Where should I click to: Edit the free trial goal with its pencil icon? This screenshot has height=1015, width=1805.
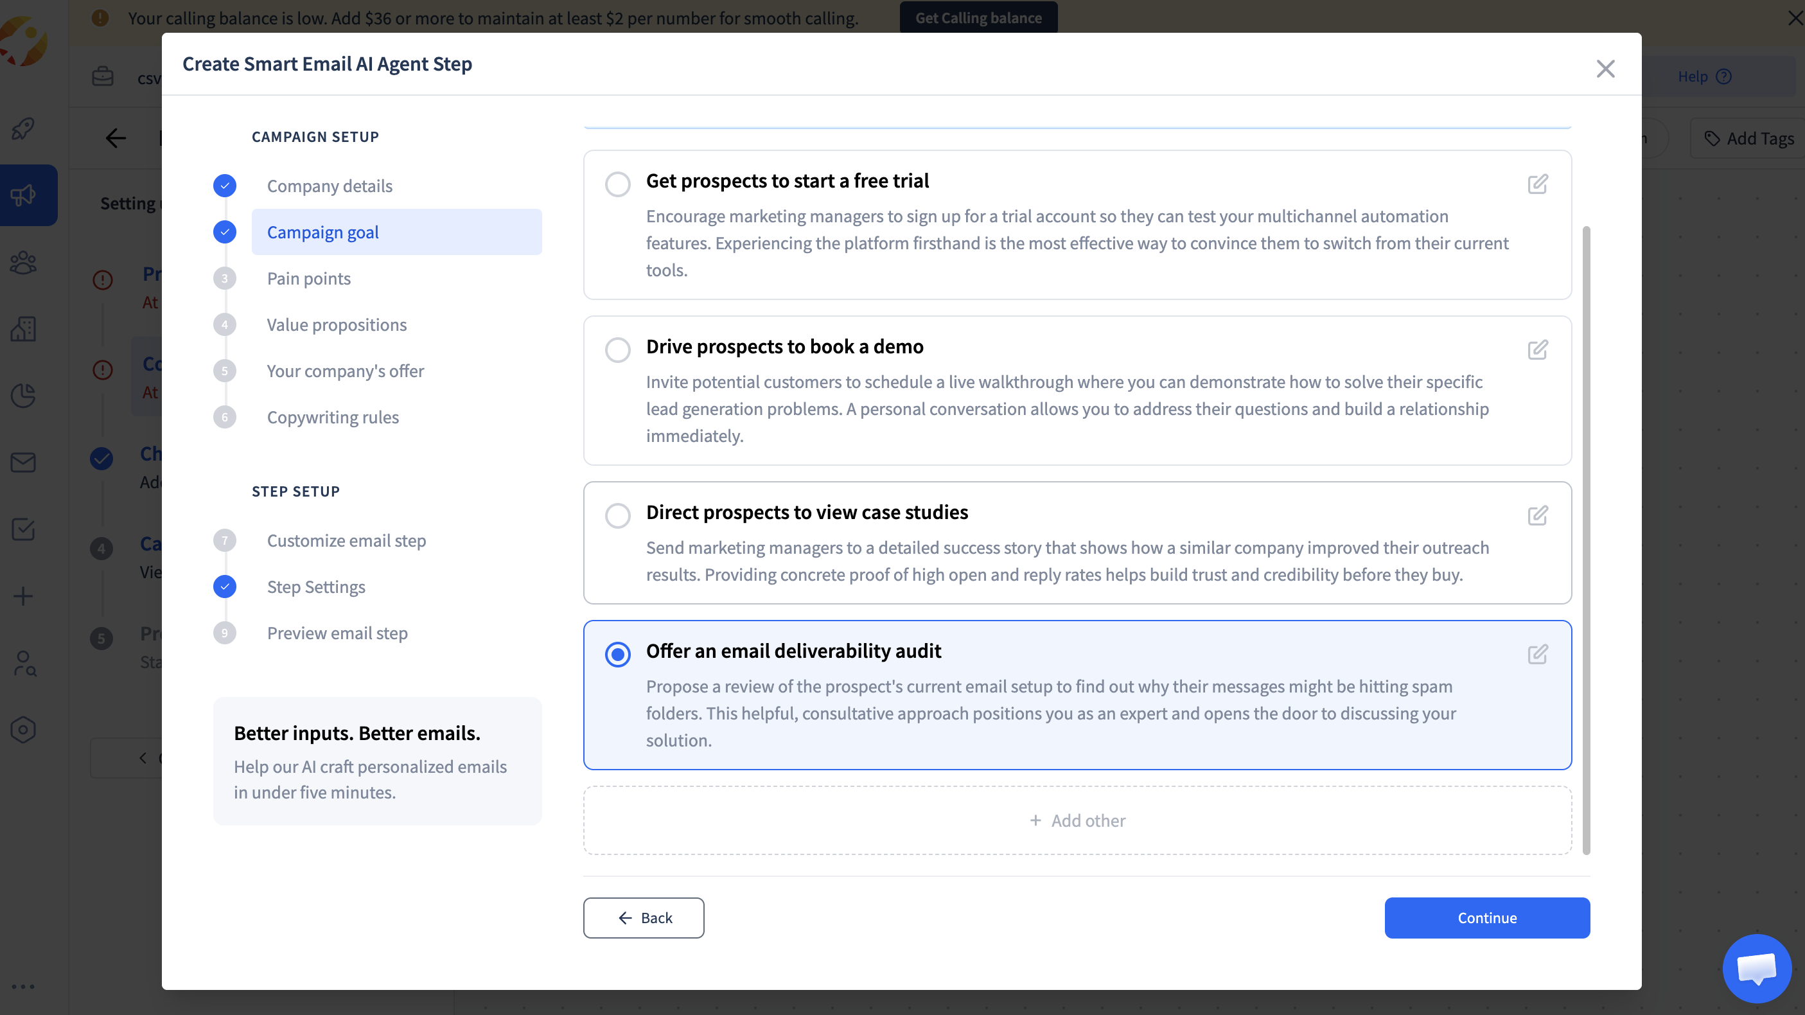tap(1537, 184)
